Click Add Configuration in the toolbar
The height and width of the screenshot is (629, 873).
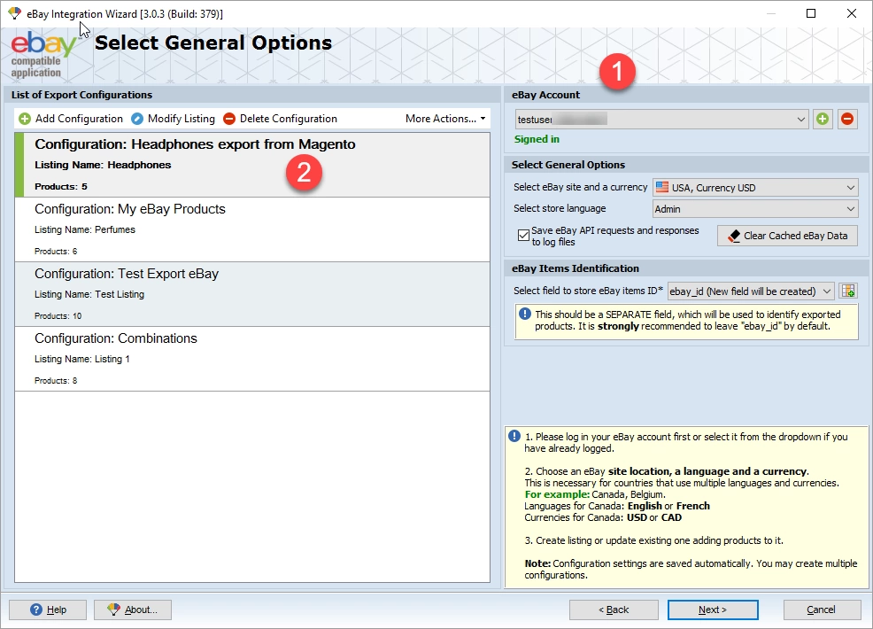point(71,119)
